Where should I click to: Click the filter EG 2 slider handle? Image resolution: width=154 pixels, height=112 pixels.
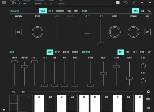87,32
